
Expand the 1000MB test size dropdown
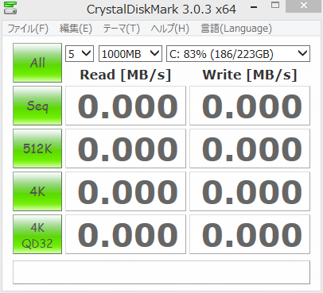tap(130, 54)
